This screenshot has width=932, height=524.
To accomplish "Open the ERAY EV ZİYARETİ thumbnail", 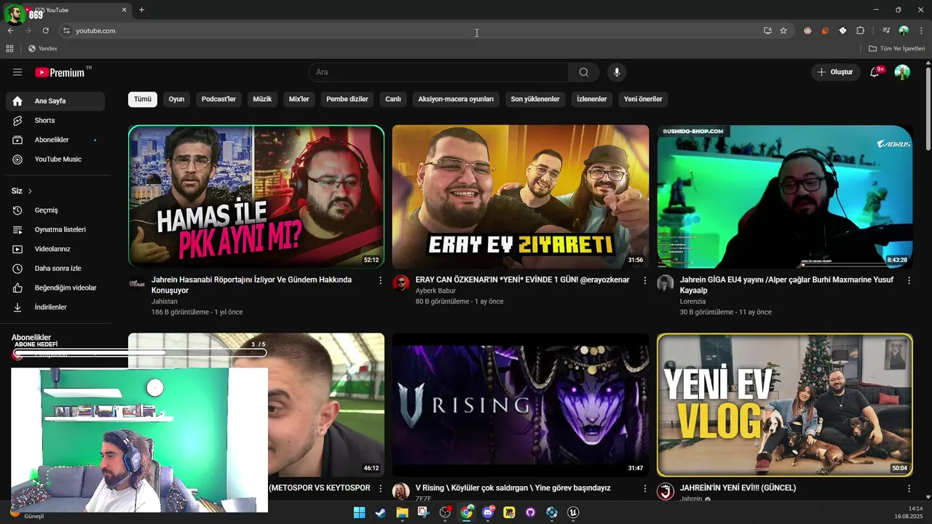I will point(521,196).
